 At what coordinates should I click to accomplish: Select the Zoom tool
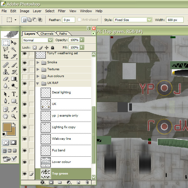point(13,116)
